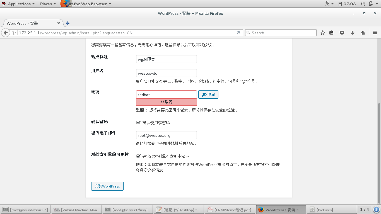Click the 隐藏 password visibility button
The width and height of the screenshot is (381, 214).
click(x=208, y=94)
